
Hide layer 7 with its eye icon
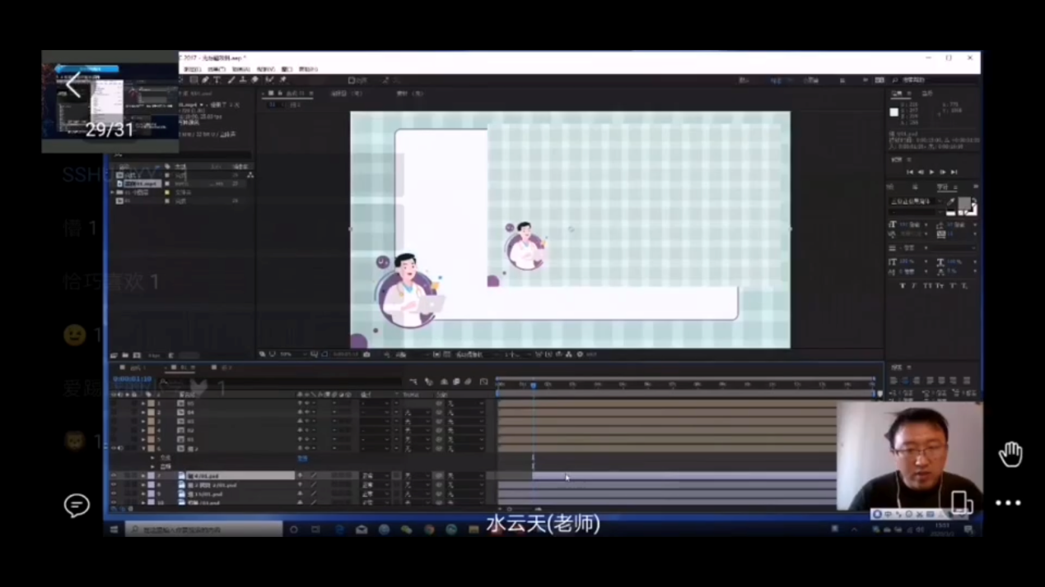coord(114,476)
